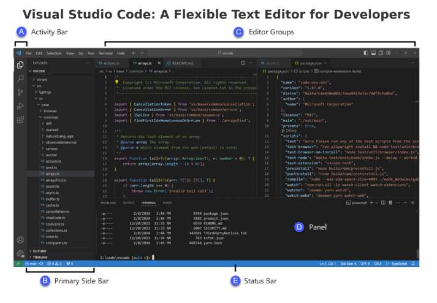This screenshot has height=303, width=437.
Task: Open Explorer more actions ellipsis
Action: coord(88,63)
